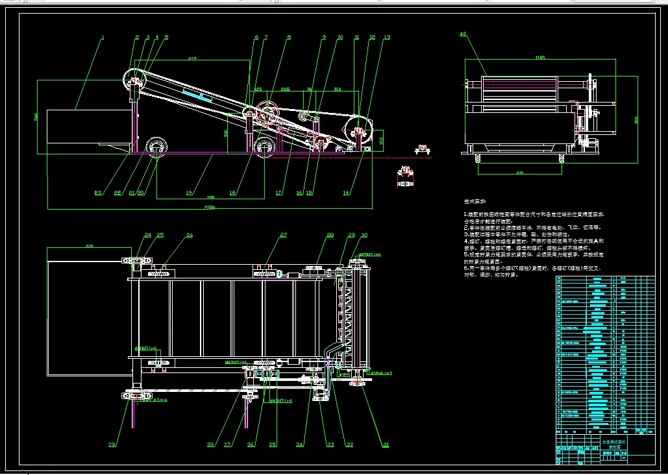Pick the vertical 155 dimension text
The image size is (668, 475).
click(x=381, y=140)
